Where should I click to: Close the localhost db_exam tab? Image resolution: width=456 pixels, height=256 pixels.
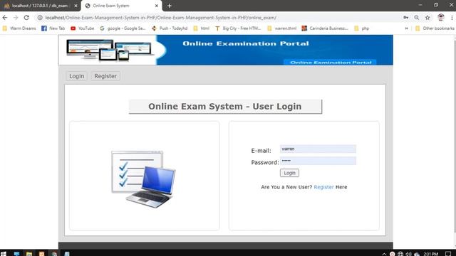[76, 6]
